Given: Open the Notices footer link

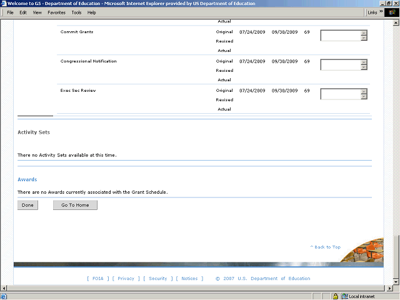Looking at the screenshot, I should tap(189, 278).
